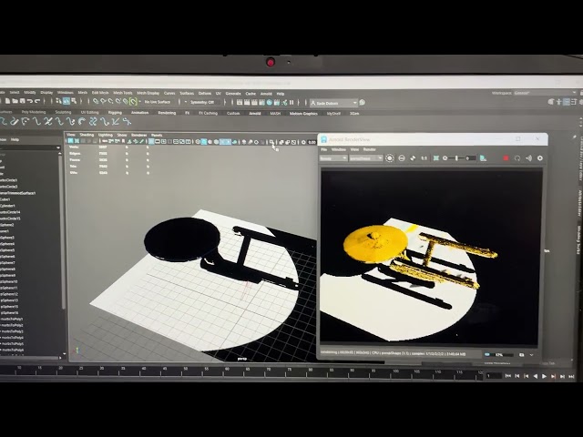Screen dimensions: 583x437
Task: Click the 1:1 zoom icon in RenderView
Action: [x=424, y=158]
